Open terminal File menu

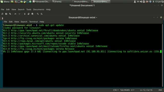[x=5, y=22]
